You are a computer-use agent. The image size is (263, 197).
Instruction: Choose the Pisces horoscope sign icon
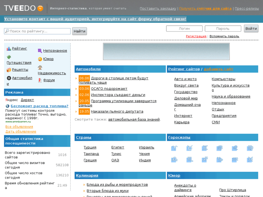pos(250,160)
